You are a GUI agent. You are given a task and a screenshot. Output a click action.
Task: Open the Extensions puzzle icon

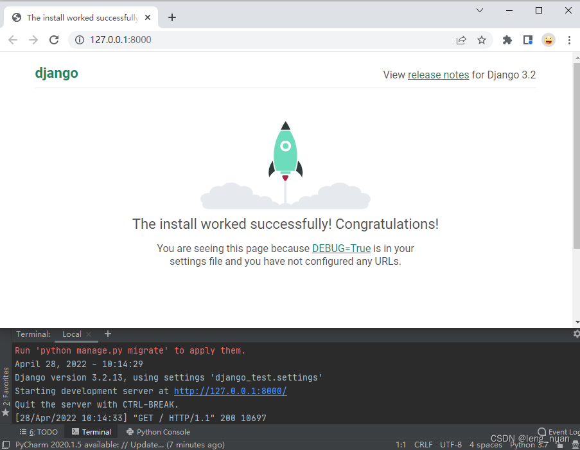507,40
